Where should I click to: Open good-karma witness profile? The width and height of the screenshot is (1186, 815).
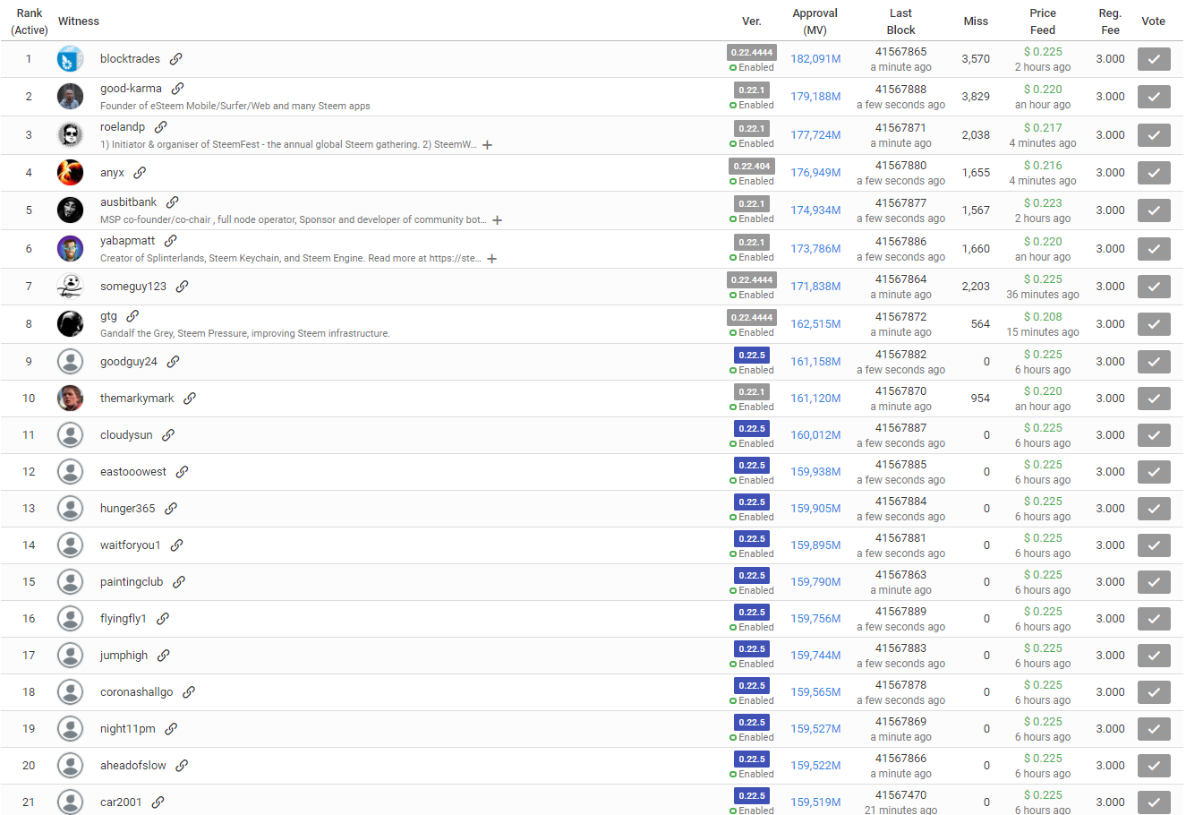click(131, 89)
